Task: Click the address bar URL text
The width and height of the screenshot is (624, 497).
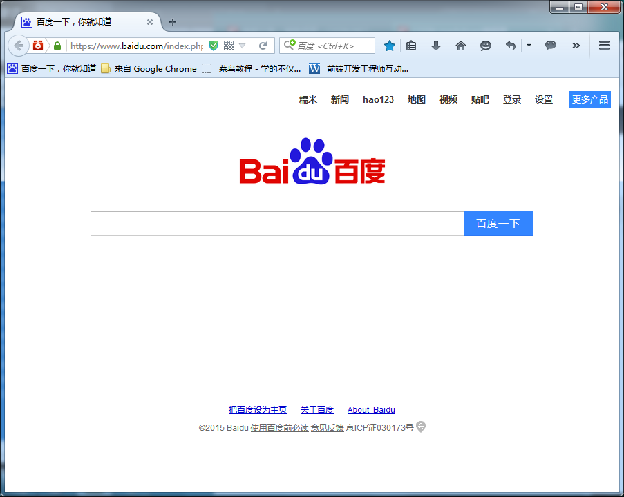Action: pos(137,46)
